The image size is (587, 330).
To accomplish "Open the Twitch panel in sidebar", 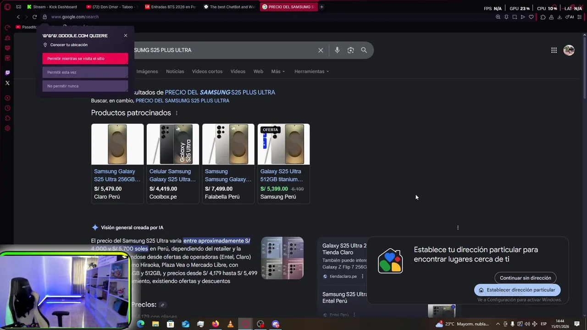I will point(7,72).
